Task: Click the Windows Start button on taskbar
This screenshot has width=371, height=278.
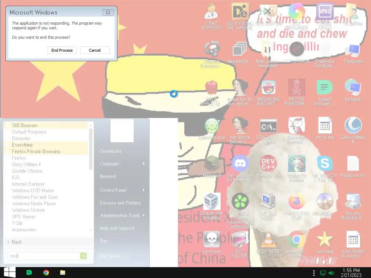Action: point(10,272)
